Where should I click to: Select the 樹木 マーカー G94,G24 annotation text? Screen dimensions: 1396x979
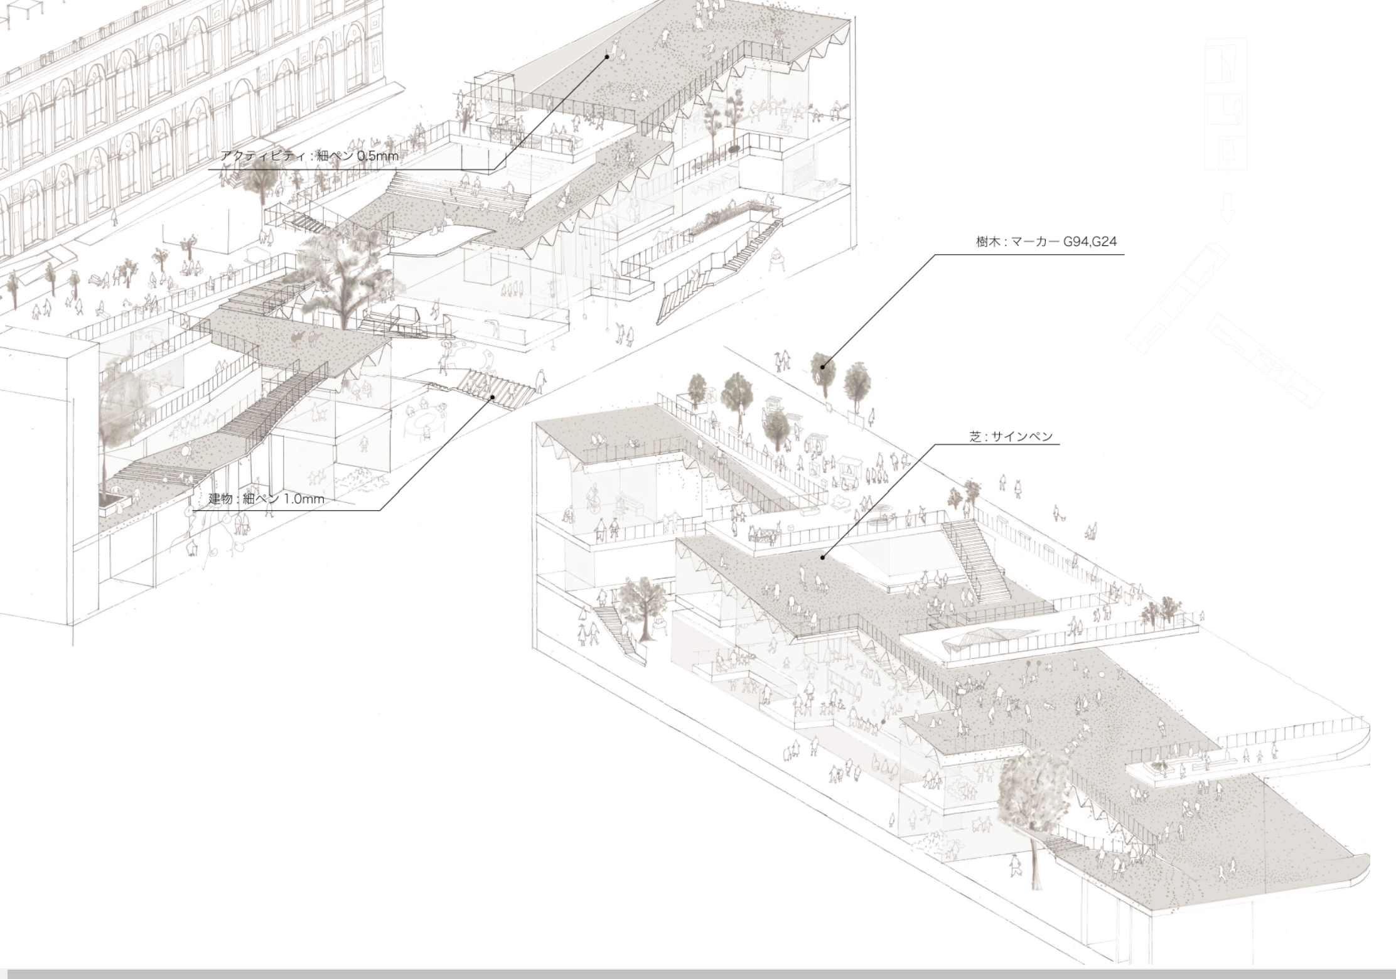1046,242
